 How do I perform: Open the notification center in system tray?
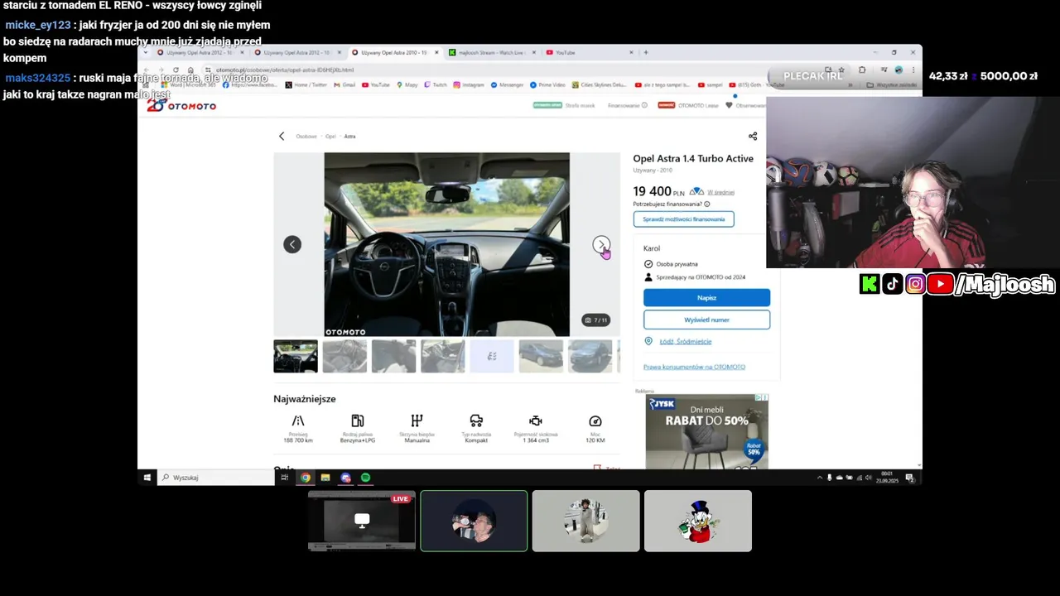(x=909, y=478)
